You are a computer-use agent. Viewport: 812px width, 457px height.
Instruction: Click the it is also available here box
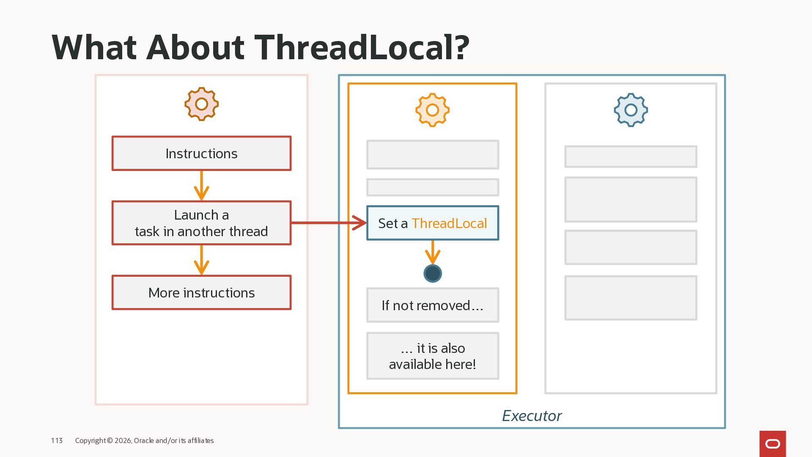click(432, 356)
